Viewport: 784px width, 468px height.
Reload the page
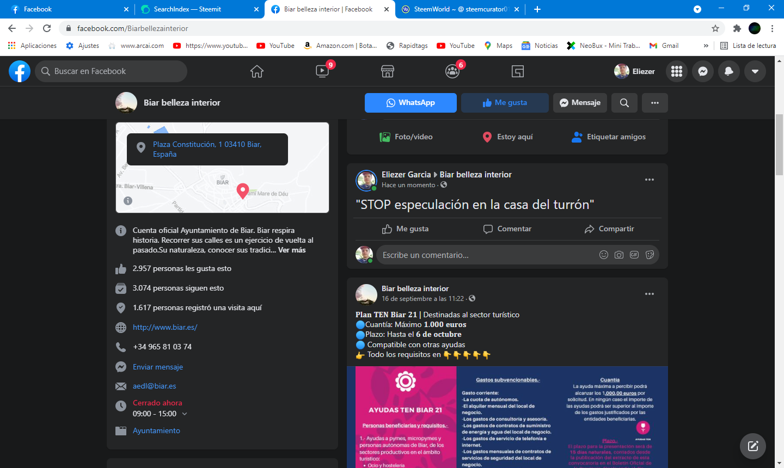point(47,28)
